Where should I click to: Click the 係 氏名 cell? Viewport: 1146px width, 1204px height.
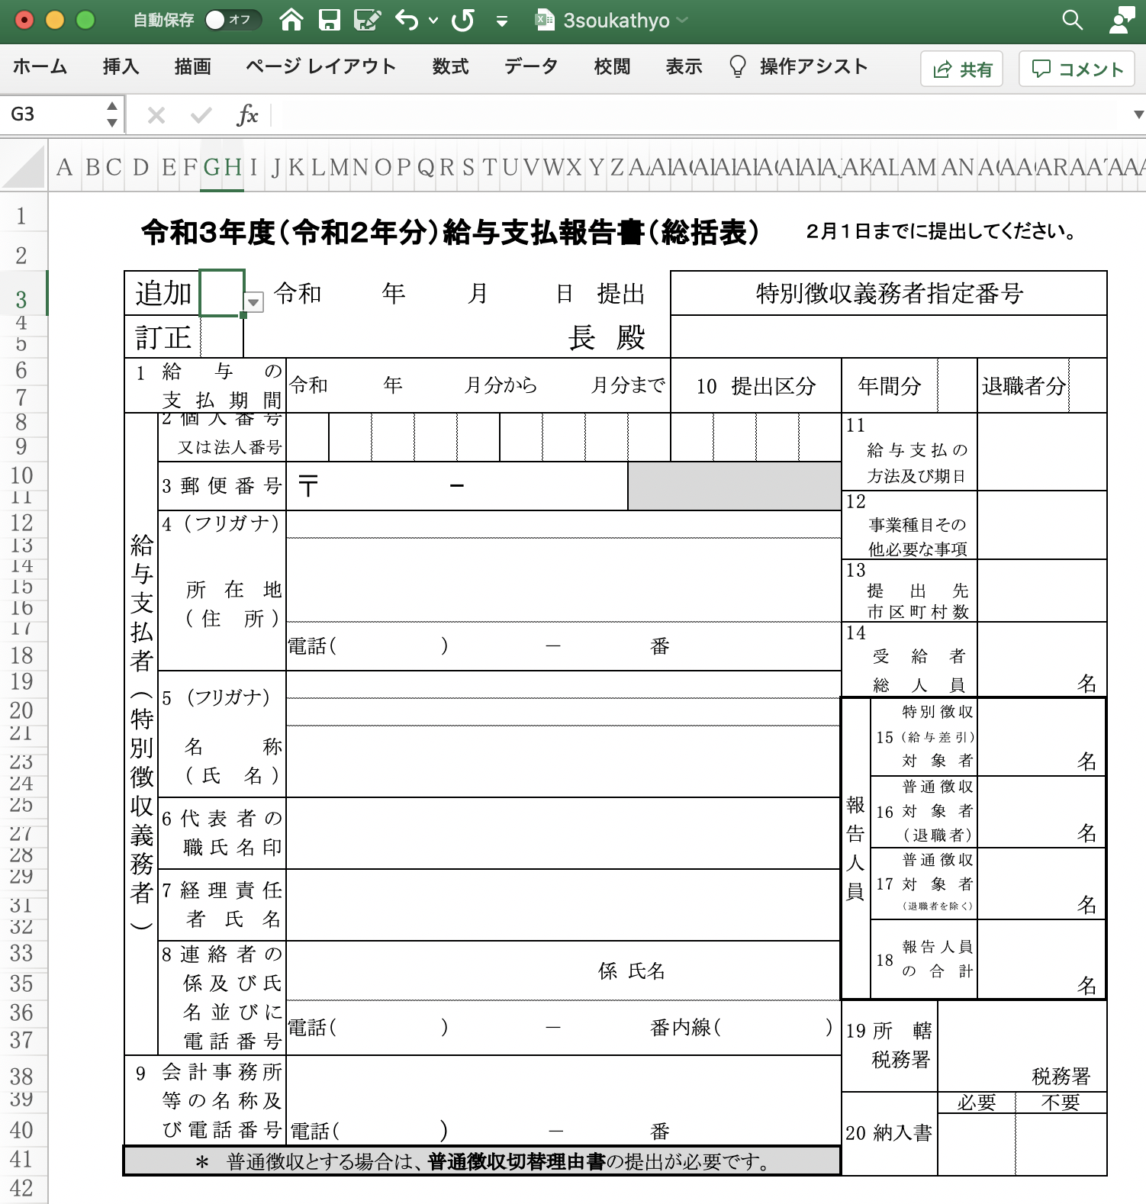[563, 971]
